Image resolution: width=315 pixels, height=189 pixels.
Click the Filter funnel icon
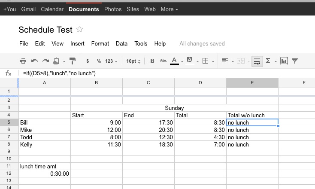[295, 61]
